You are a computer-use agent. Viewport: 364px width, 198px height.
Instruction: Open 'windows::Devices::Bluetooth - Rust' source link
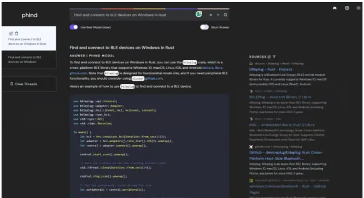click(x=288, y=189)
